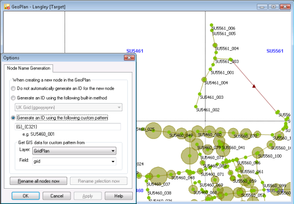Select node SU5560_100 on the map
The image size is (294, 204).
pos(257,153)
